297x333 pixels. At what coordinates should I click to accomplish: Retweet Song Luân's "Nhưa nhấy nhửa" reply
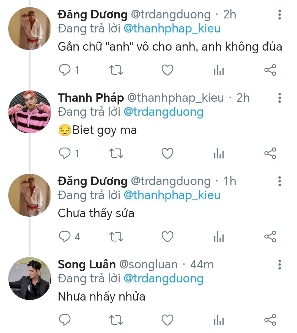[116, 320]
